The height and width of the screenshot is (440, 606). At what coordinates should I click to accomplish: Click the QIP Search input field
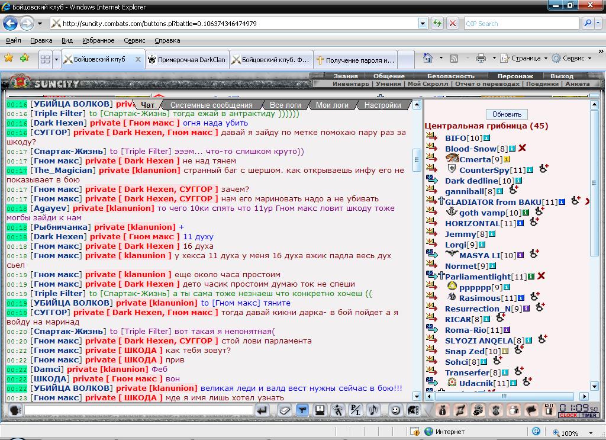[x=521, y=24]
